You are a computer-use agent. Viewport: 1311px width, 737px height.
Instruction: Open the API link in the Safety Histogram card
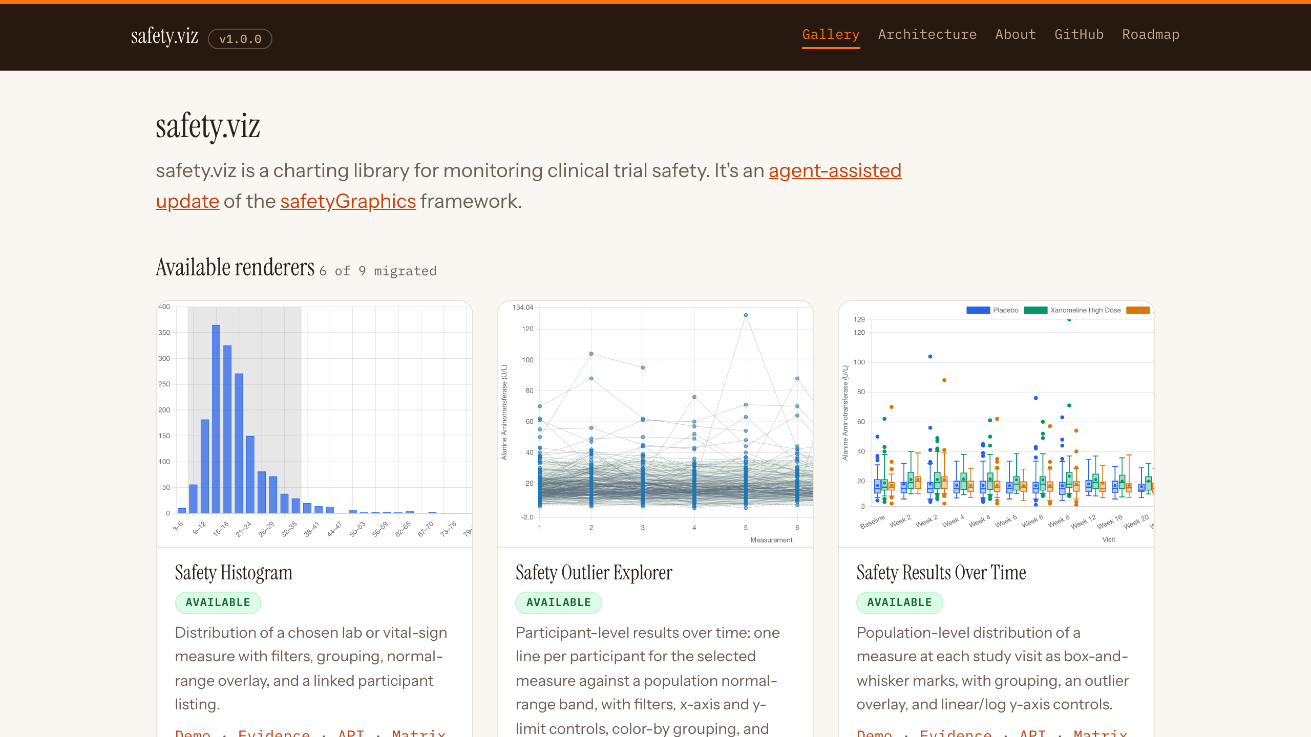point(351,733)
